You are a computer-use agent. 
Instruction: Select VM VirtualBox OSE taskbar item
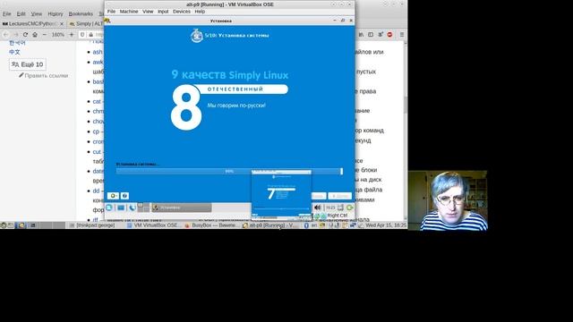coord(153,225)
